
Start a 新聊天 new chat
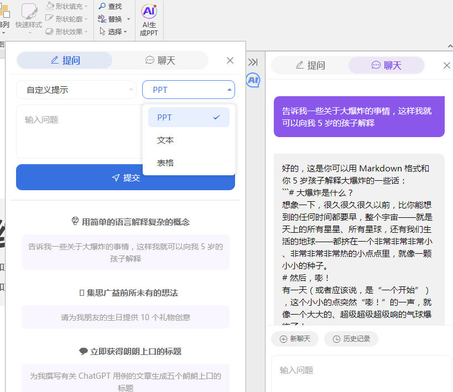(x=294, y=338)
